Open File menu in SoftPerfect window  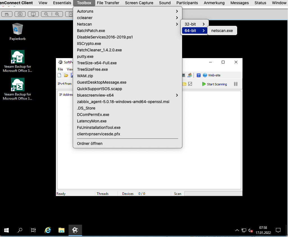(60, 69)
